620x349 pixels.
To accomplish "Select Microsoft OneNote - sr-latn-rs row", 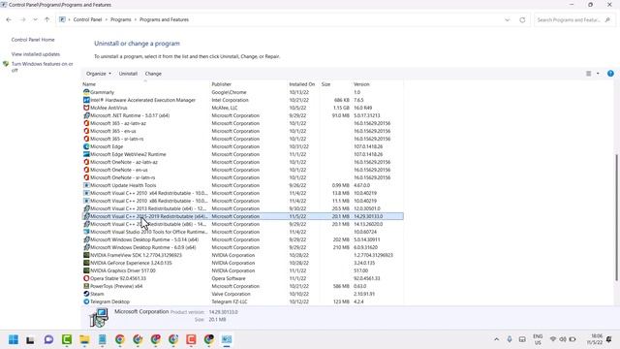I will 242,177.
